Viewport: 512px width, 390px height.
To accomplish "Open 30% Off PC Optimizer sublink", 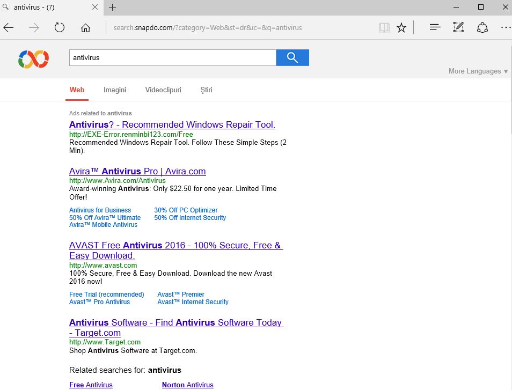I will 186,210.
